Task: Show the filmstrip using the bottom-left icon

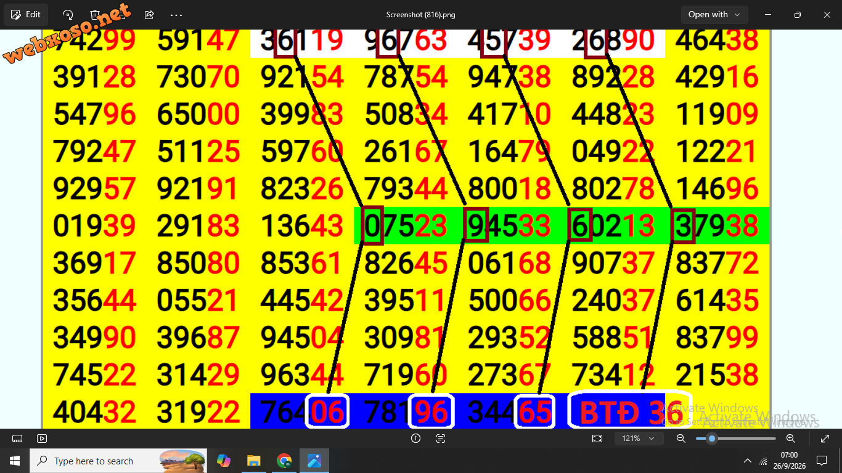Action: tap(17, 439)
